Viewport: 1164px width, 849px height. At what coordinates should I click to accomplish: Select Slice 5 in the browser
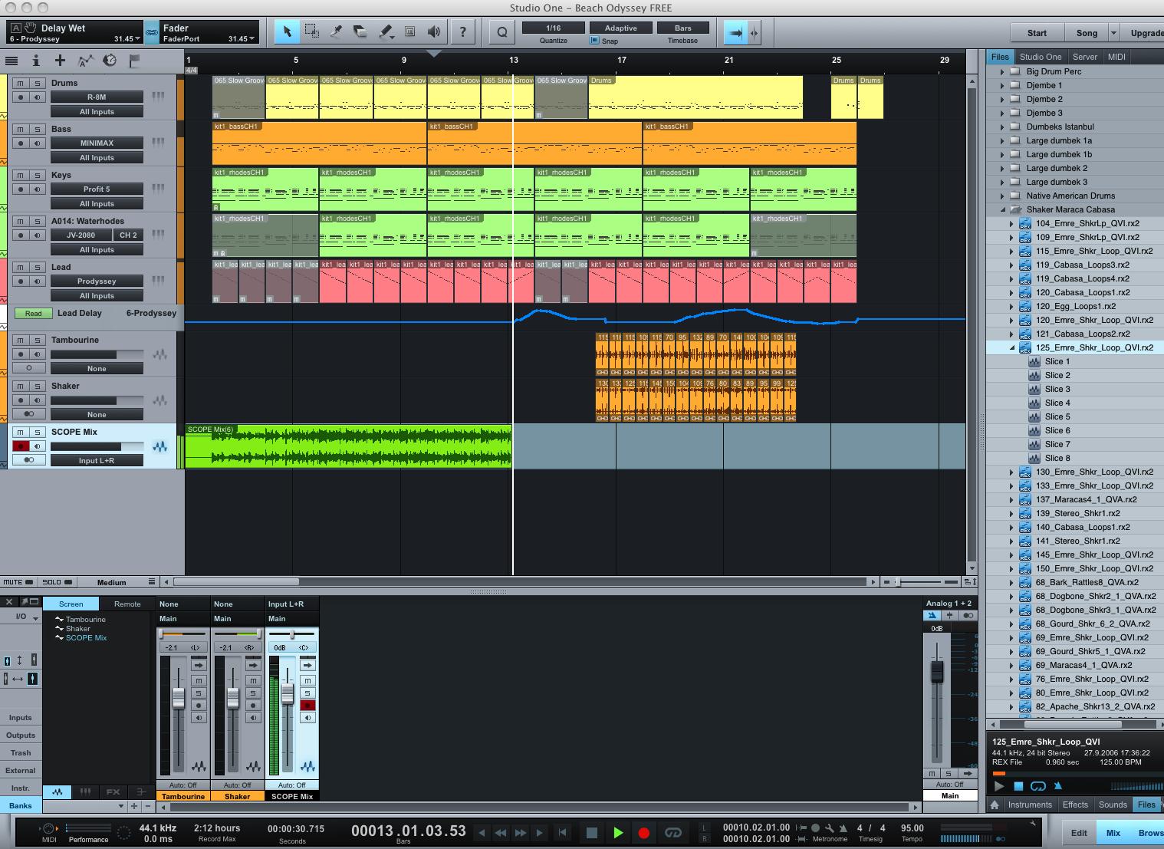click(1057, 417)
